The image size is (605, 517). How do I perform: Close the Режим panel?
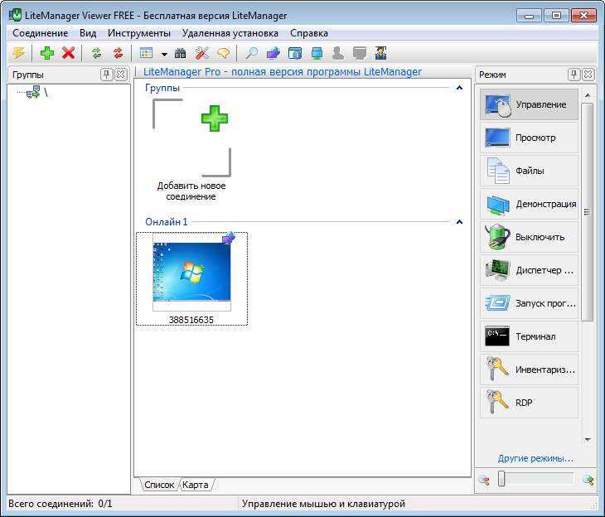click(x=588, y=74)
